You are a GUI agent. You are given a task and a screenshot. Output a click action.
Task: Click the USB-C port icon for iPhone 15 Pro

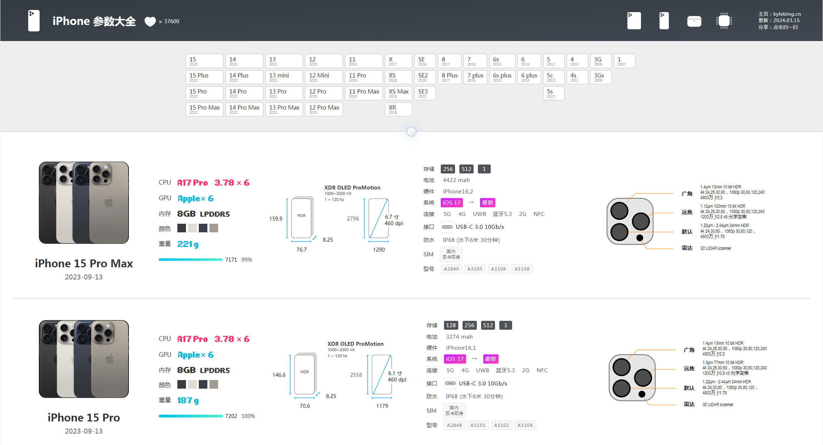click(450, 383)
